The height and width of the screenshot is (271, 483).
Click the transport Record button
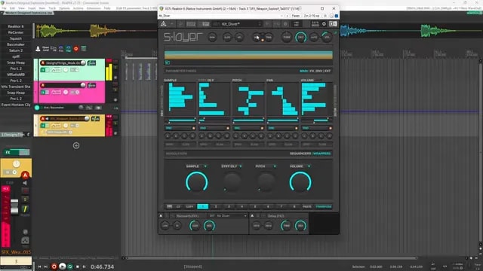click(x=54, y=266)
